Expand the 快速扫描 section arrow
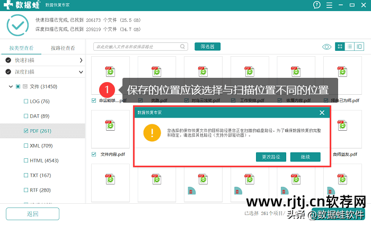This screenshot has width=371, height=226. (x=81, y=60)
